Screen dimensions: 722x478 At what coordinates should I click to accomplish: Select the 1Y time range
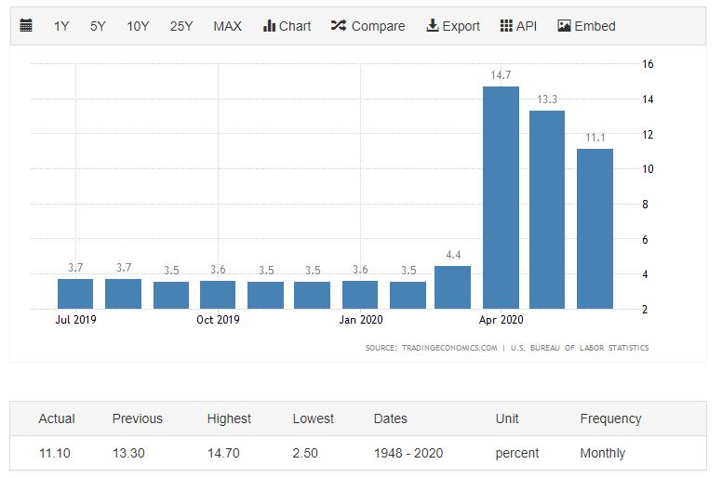tap(61, 26)
